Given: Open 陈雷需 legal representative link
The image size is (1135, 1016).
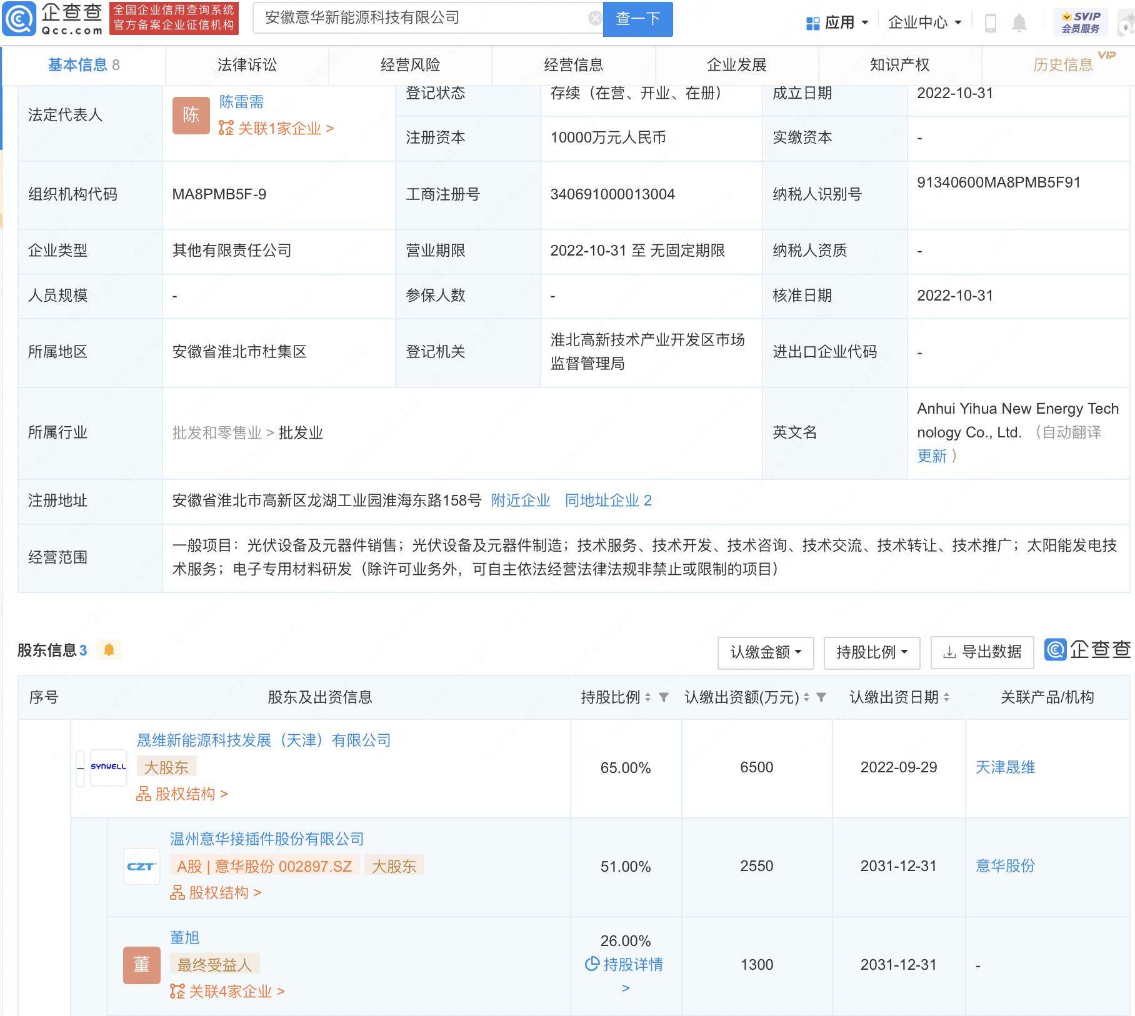Looking at the screenshot, I should coord(241,102).
